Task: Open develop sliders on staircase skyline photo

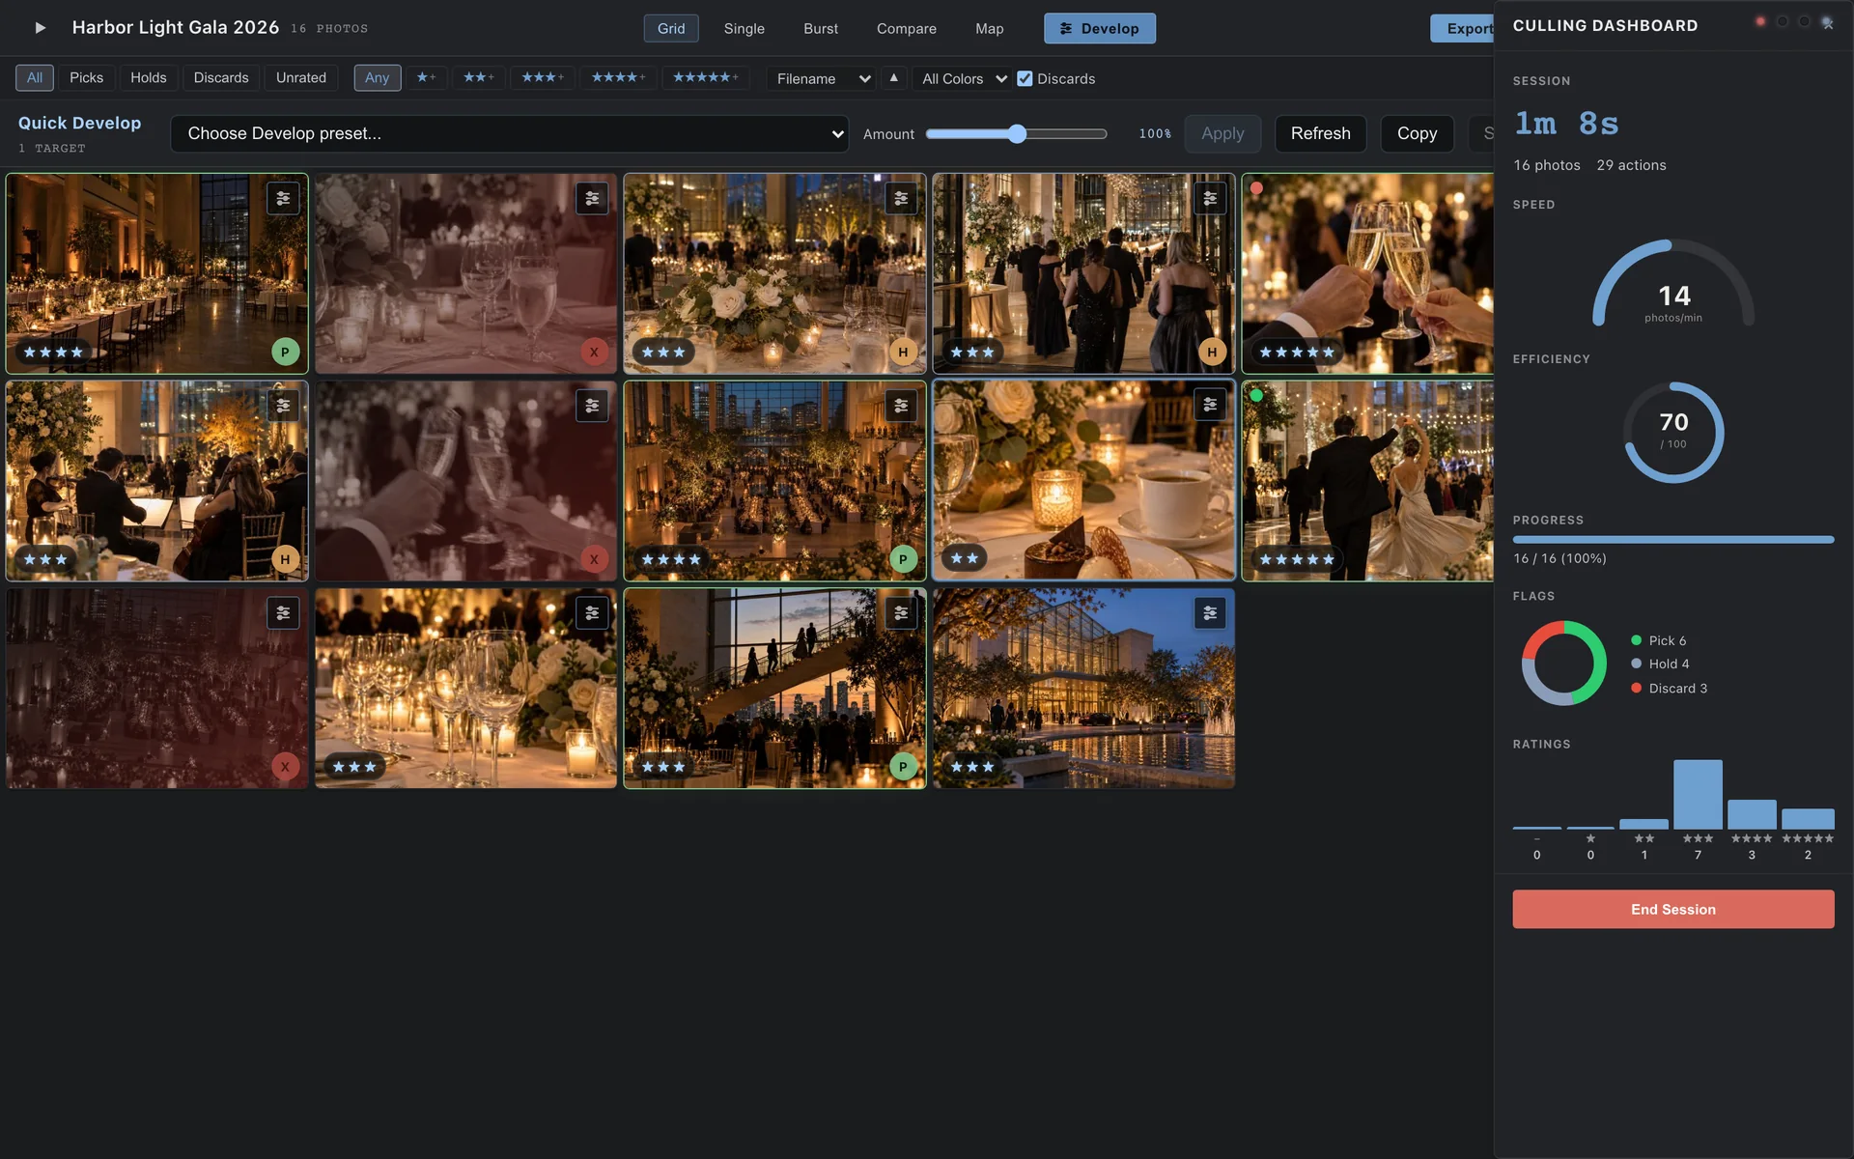Action: pos(901,613)
